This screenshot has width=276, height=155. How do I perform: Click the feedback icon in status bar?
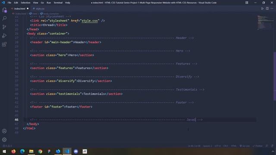click(x=267, y=146)
